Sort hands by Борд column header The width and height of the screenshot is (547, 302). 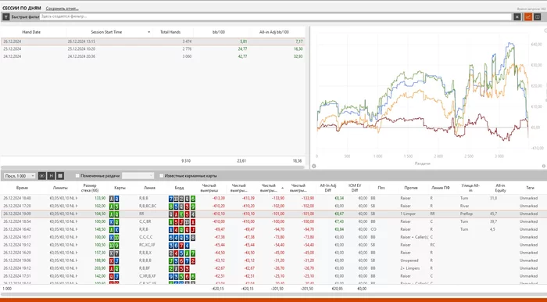tap(179, 188)
